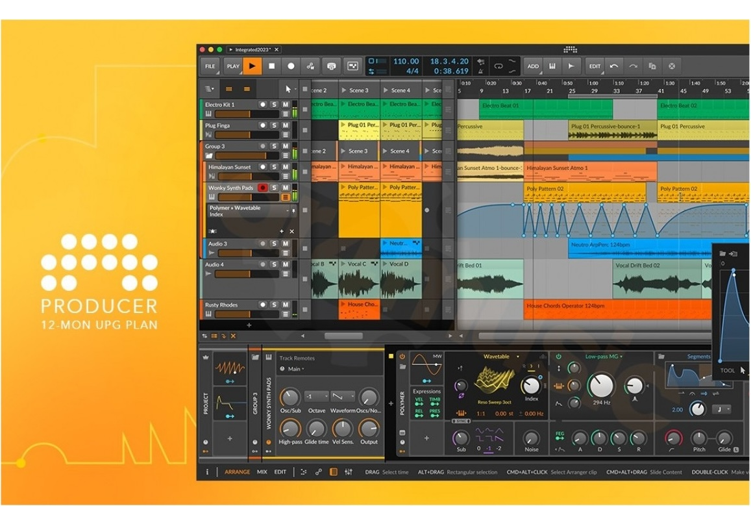This screenshot has width=751, height=526.
Task: Click the tempo value 110.00
Action: click(x=406, y=61)
